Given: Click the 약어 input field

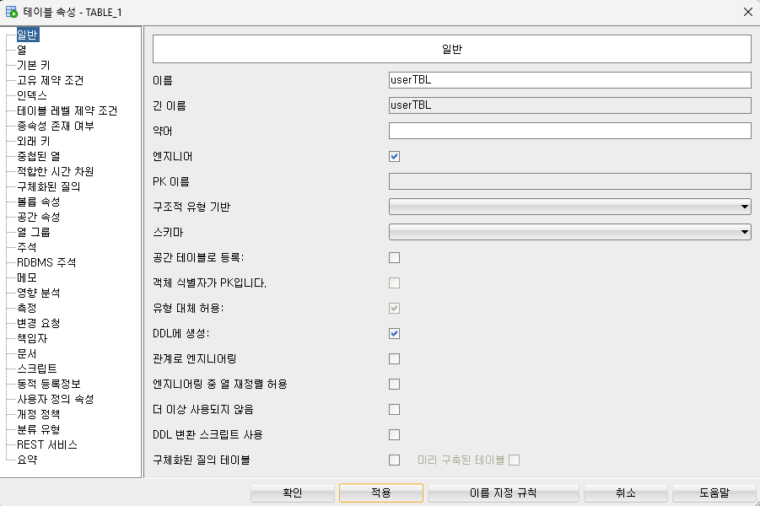Looking at the screenshot, I should tap(569, 131).
